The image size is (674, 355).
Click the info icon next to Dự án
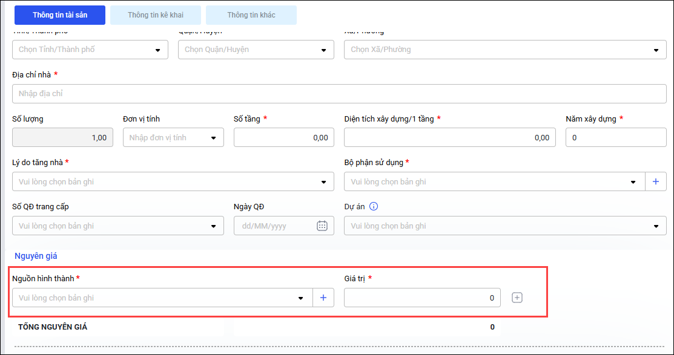coord(374,206)
